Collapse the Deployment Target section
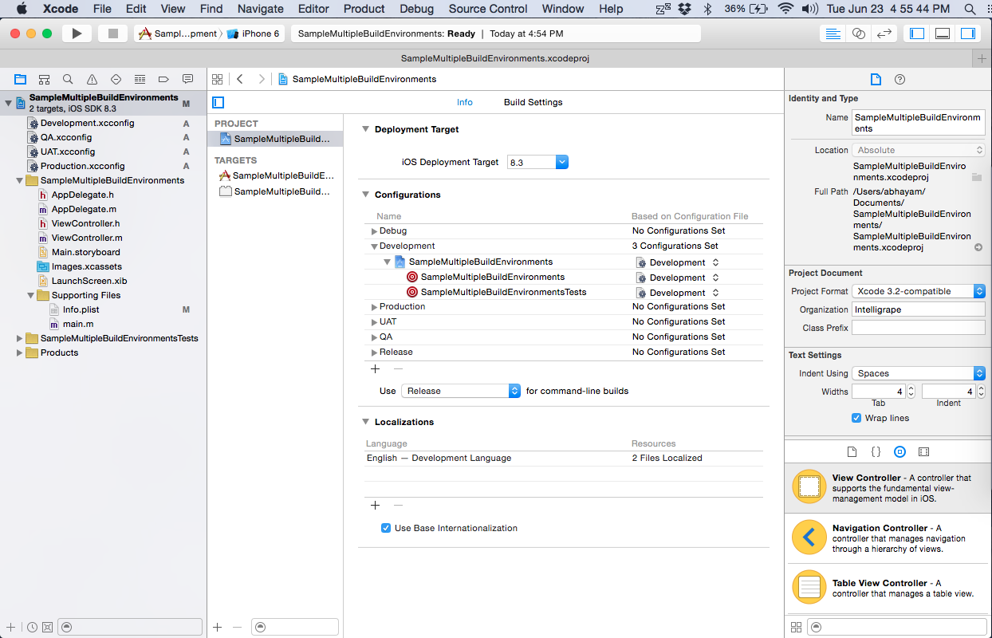 coord(366,129)
